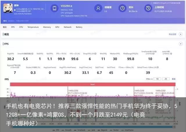The height and width of the screenshot is (132, 186).
Task: Click upload timestamp 01/11/2023 23:29:58
Action: [x=163, y=11]
